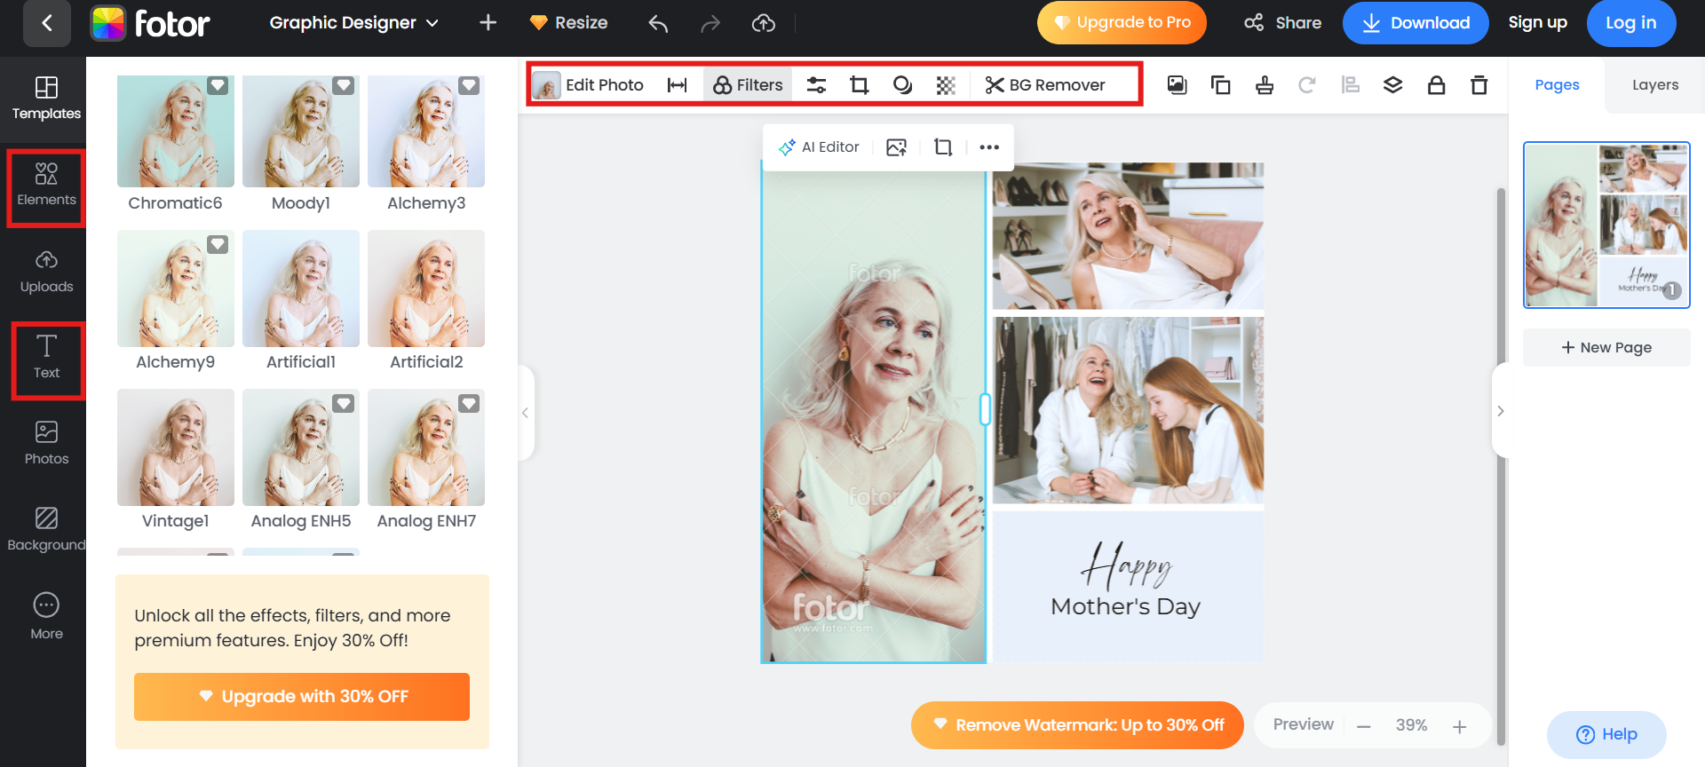
Task: Open the Resize option
Action: click(x=568, y=23)
